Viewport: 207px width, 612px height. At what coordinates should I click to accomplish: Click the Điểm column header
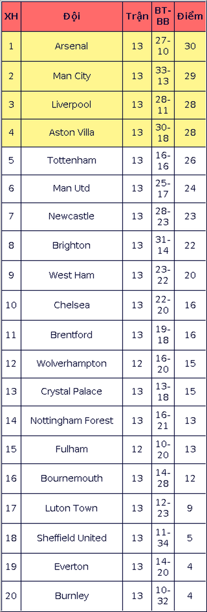190,17
